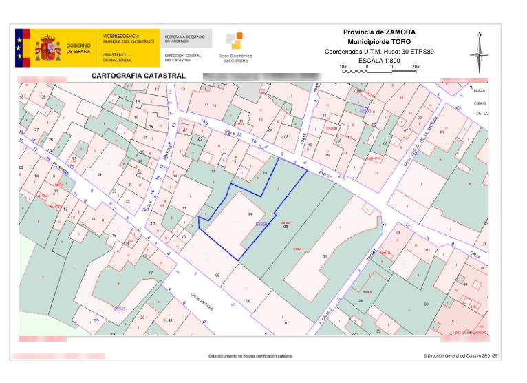Click the north arrow compass symbol
Image resolution: width=527 pixels, height=383 pixels.
(480, 52)
